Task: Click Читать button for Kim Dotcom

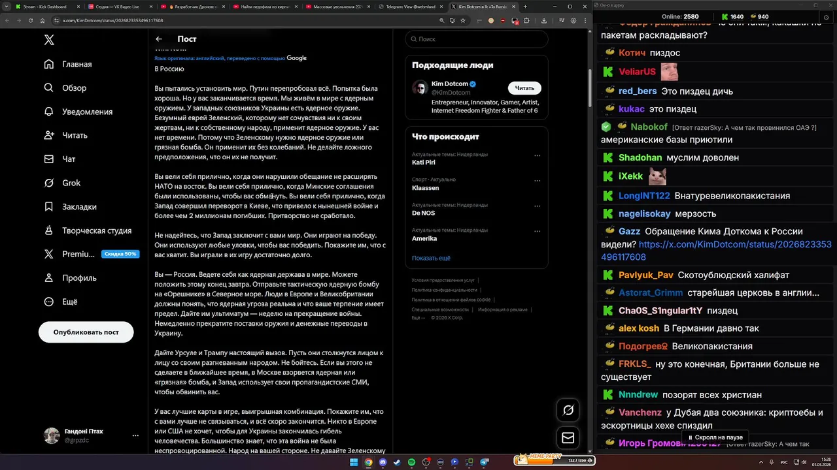Action: point(524,88)
